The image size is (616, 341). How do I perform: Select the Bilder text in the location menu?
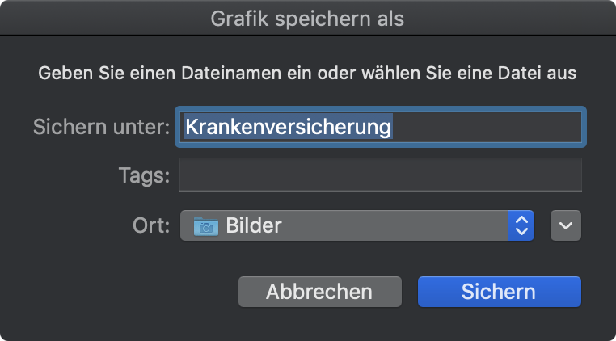pyautogui.click(x=254, y=225)
